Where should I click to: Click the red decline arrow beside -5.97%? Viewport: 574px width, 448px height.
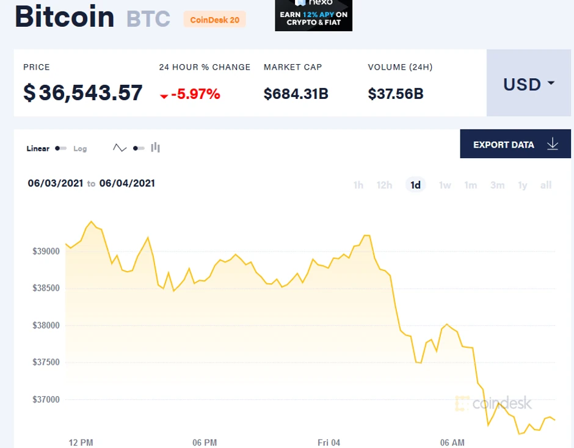tap(162, 95)
